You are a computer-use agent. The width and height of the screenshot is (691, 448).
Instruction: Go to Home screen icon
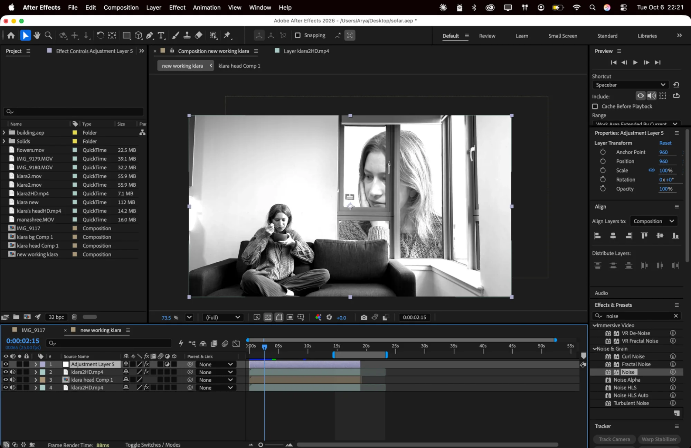tap(11, 35)
